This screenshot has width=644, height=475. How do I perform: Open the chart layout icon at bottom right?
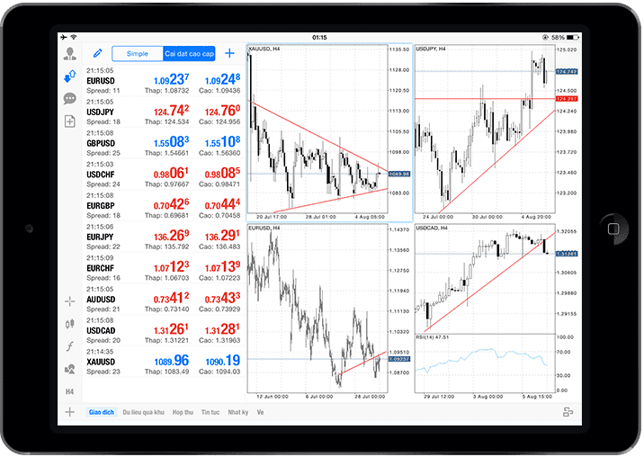point(568,412)
